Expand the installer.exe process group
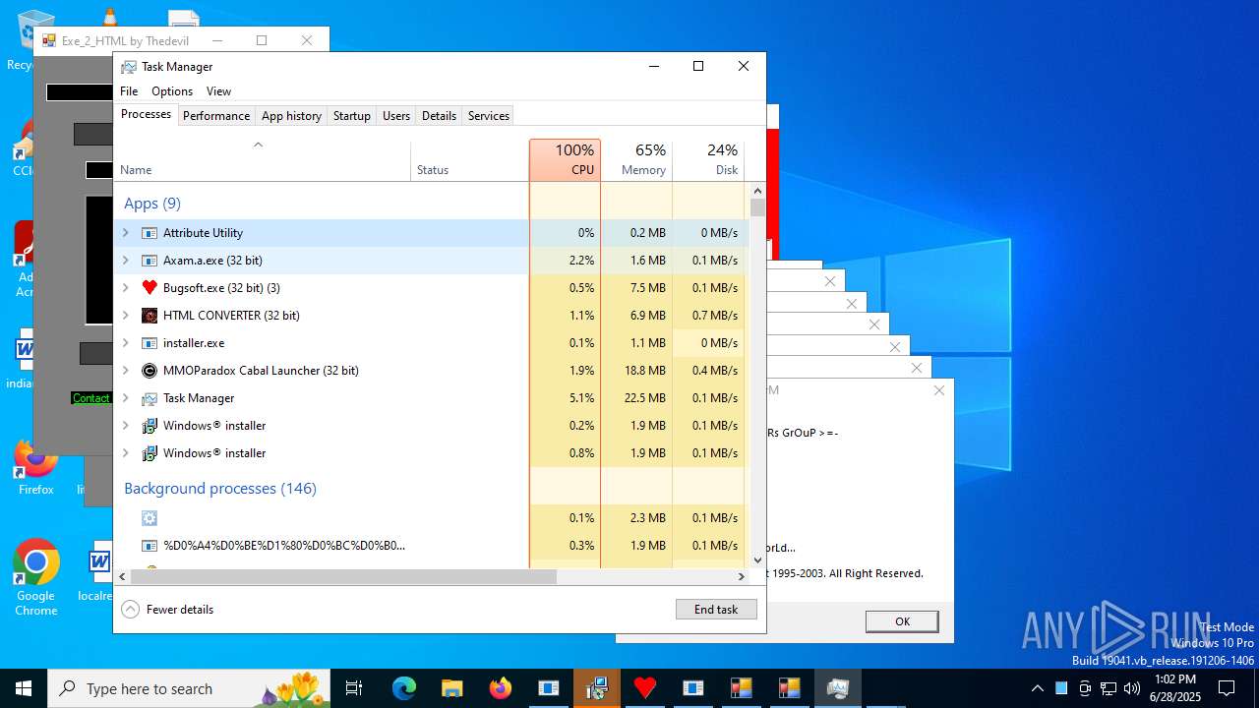Image resolution: width=1259 pixels, height=708 pixels. coord(125,343)
